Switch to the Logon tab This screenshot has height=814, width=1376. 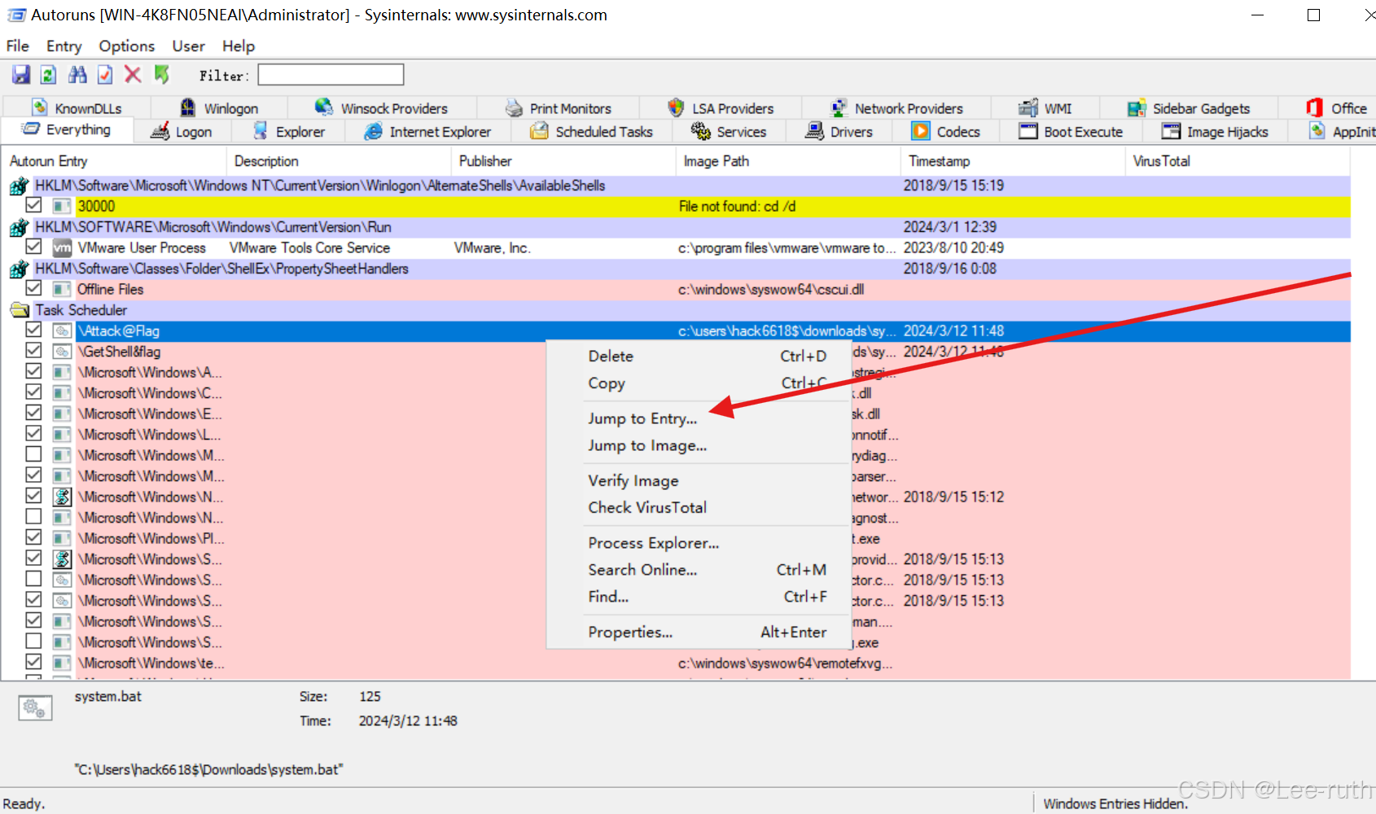coord(182,131)
